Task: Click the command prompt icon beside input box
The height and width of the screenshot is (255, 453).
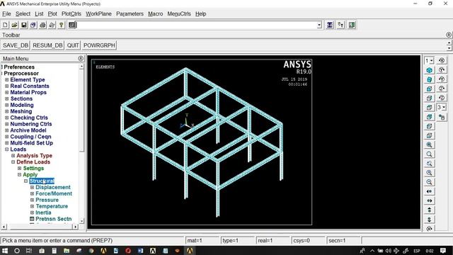Action: pyautogui.click(x=72, y=25)
